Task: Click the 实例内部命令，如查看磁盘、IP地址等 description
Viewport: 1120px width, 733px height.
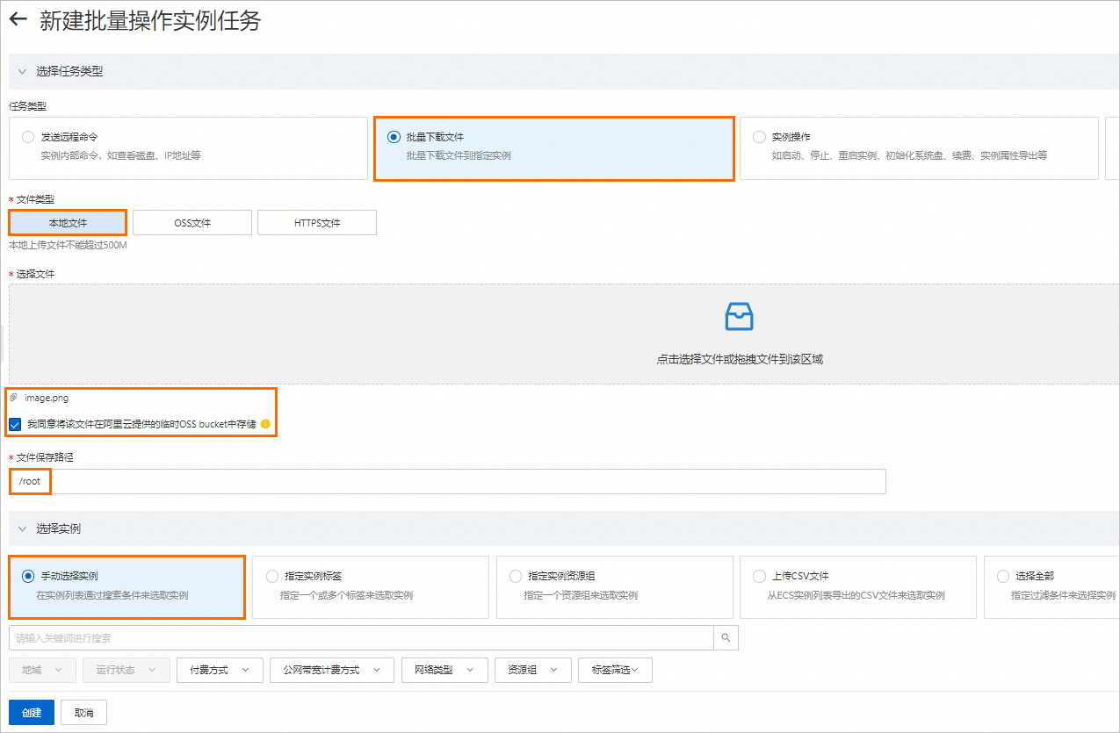Action: (121, 155)
